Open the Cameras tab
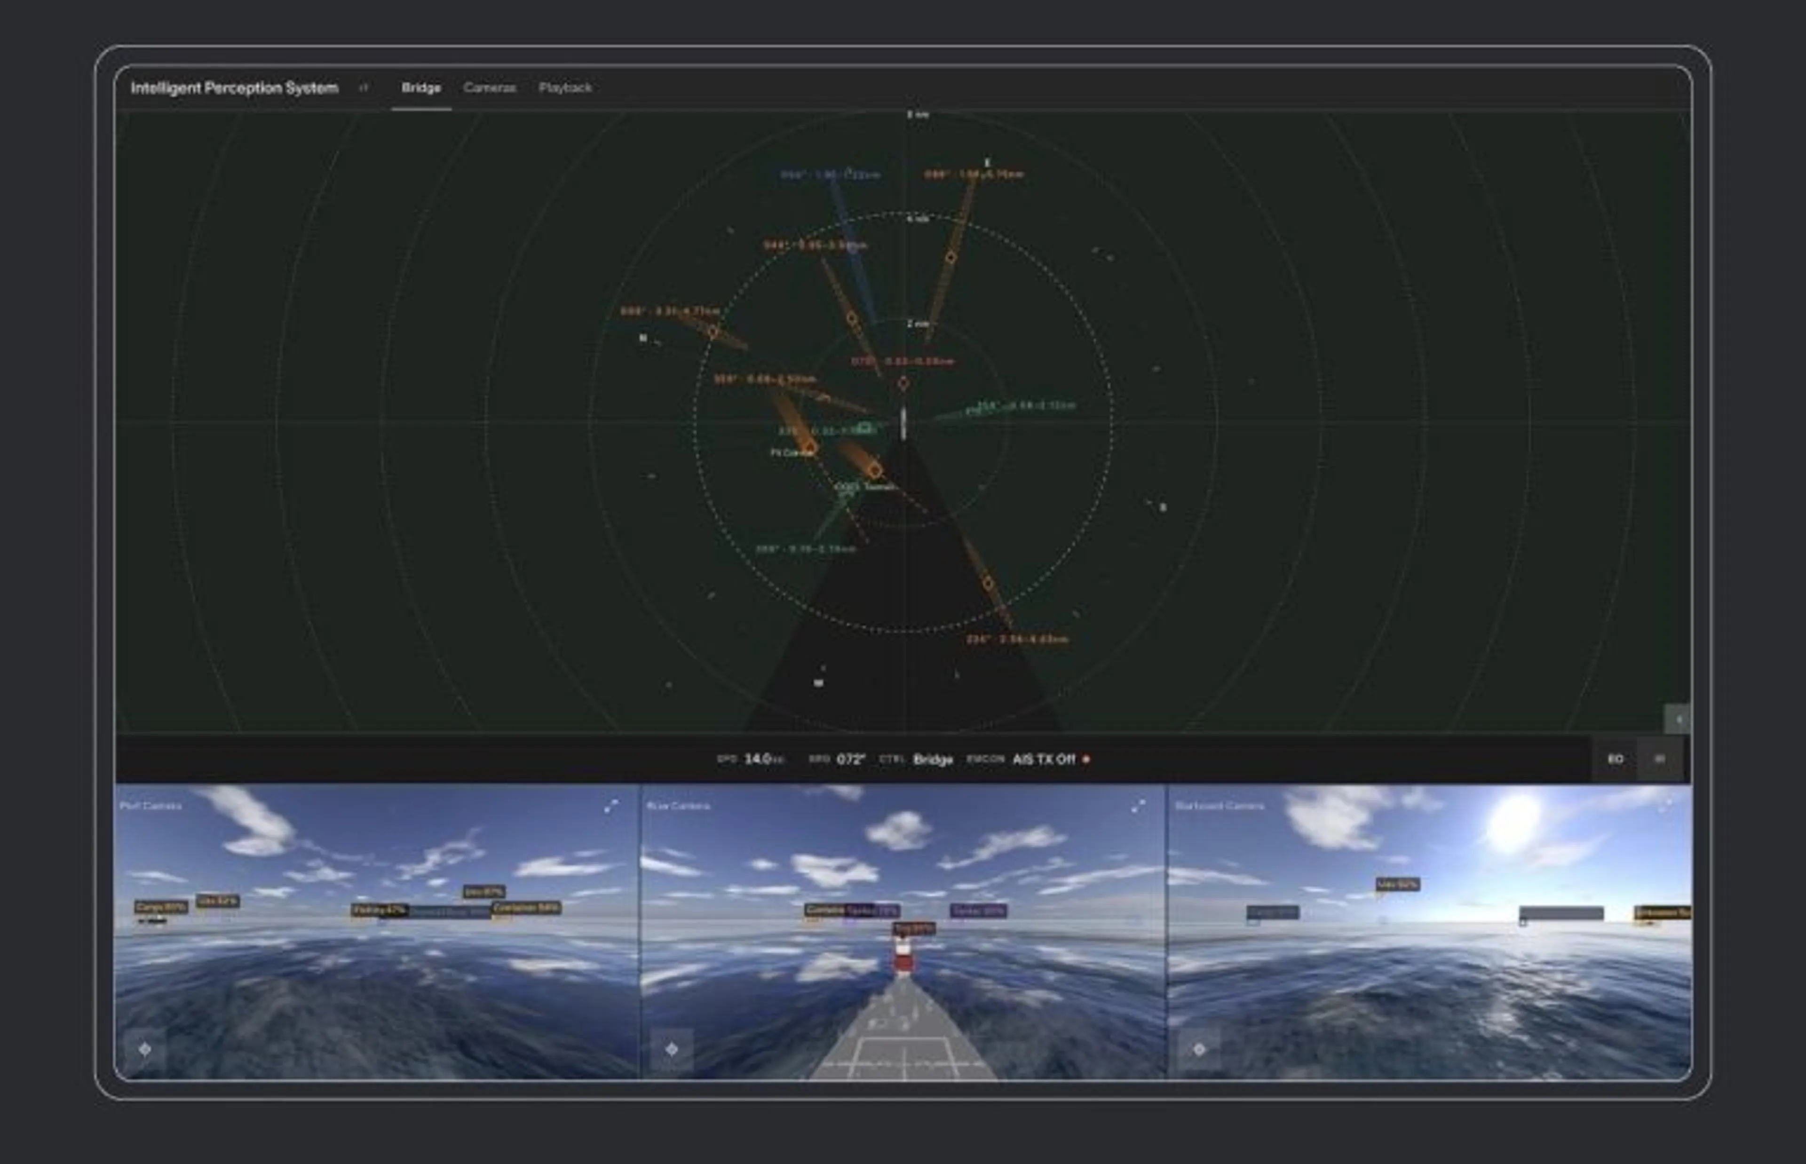This screenshot has width=1806, height=1164. [490, 87]
